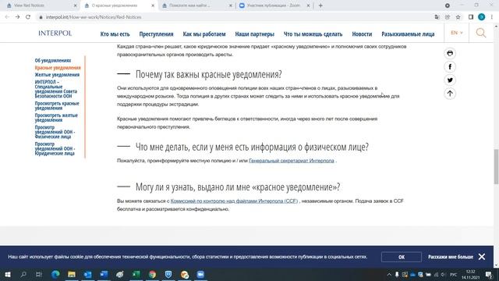Open 'Об уведомлениях' sidebar link
499x281 pixels.
coord(53,60)
